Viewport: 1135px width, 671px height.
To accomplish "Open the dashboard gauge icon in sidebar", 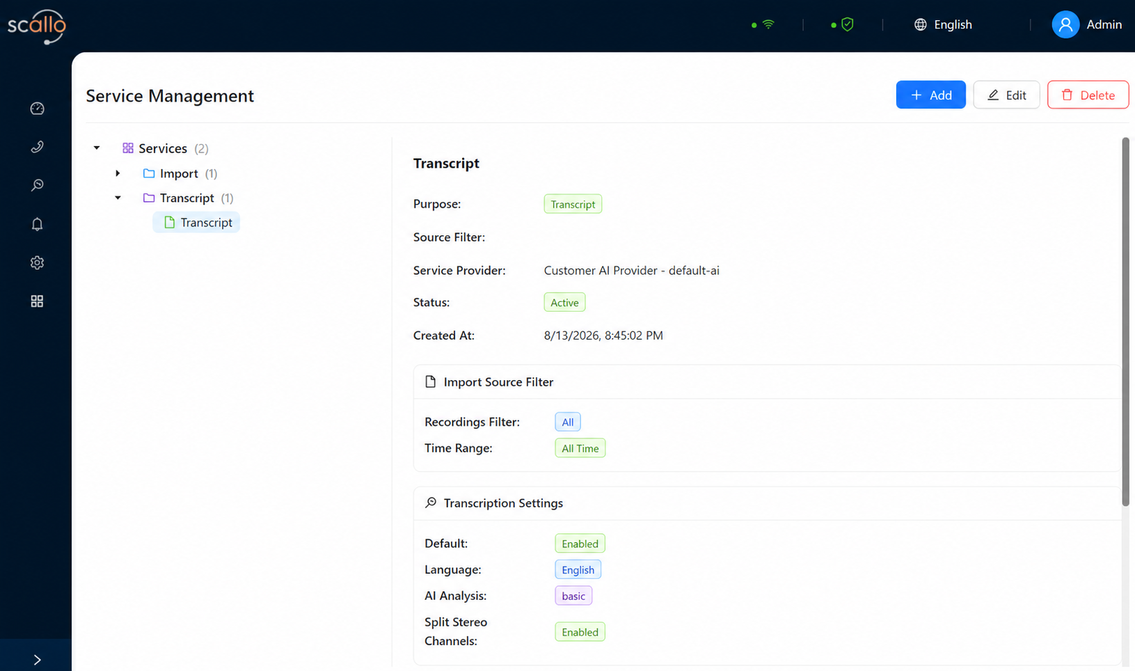I will 37,109.
